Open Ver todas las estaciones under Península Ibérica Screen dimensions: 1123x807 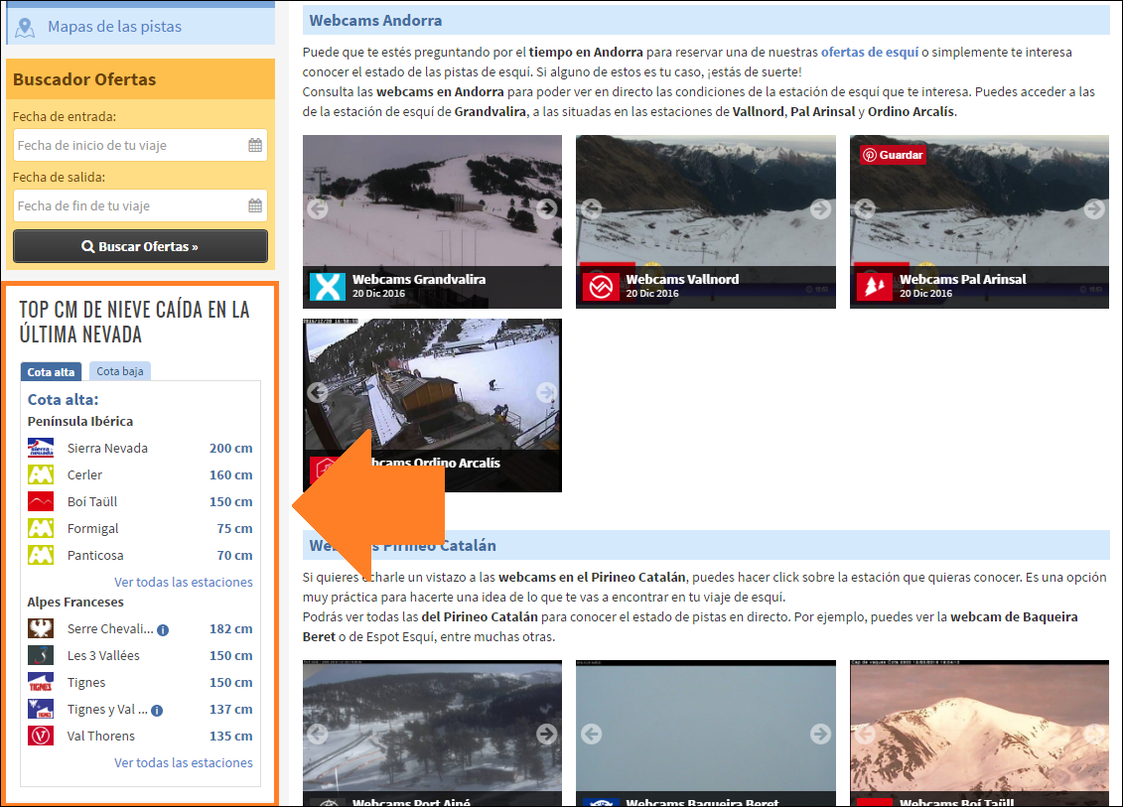coord(184,582)
